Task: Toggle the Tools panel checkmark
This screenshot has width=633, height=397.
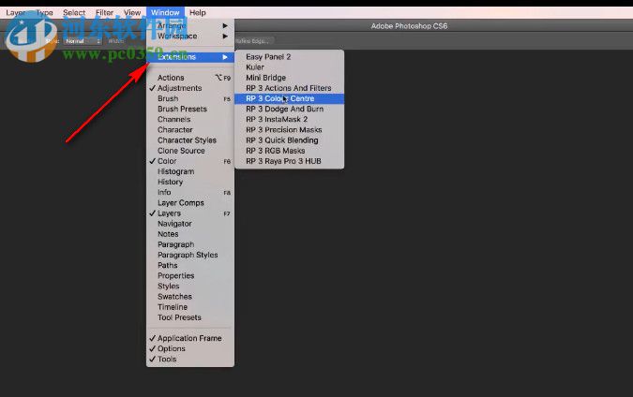Action: 190,360
